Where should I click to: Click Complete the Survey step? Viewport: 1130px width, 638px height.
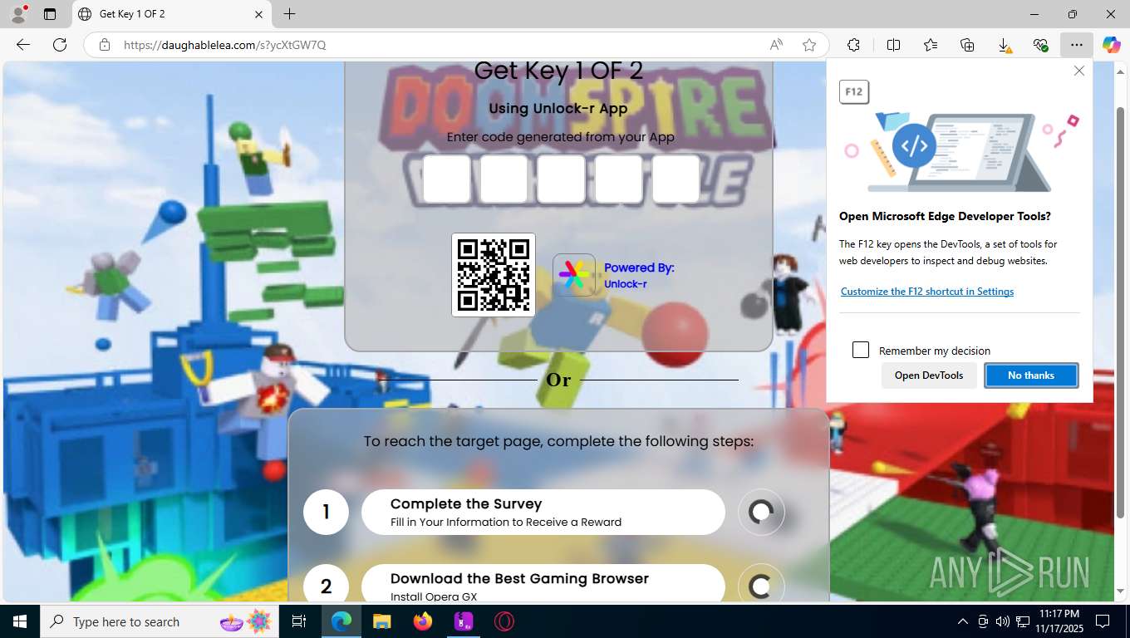tap(543, 512)
